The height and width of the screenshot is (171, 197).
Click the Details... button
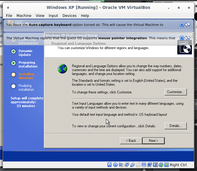point(176,126)
